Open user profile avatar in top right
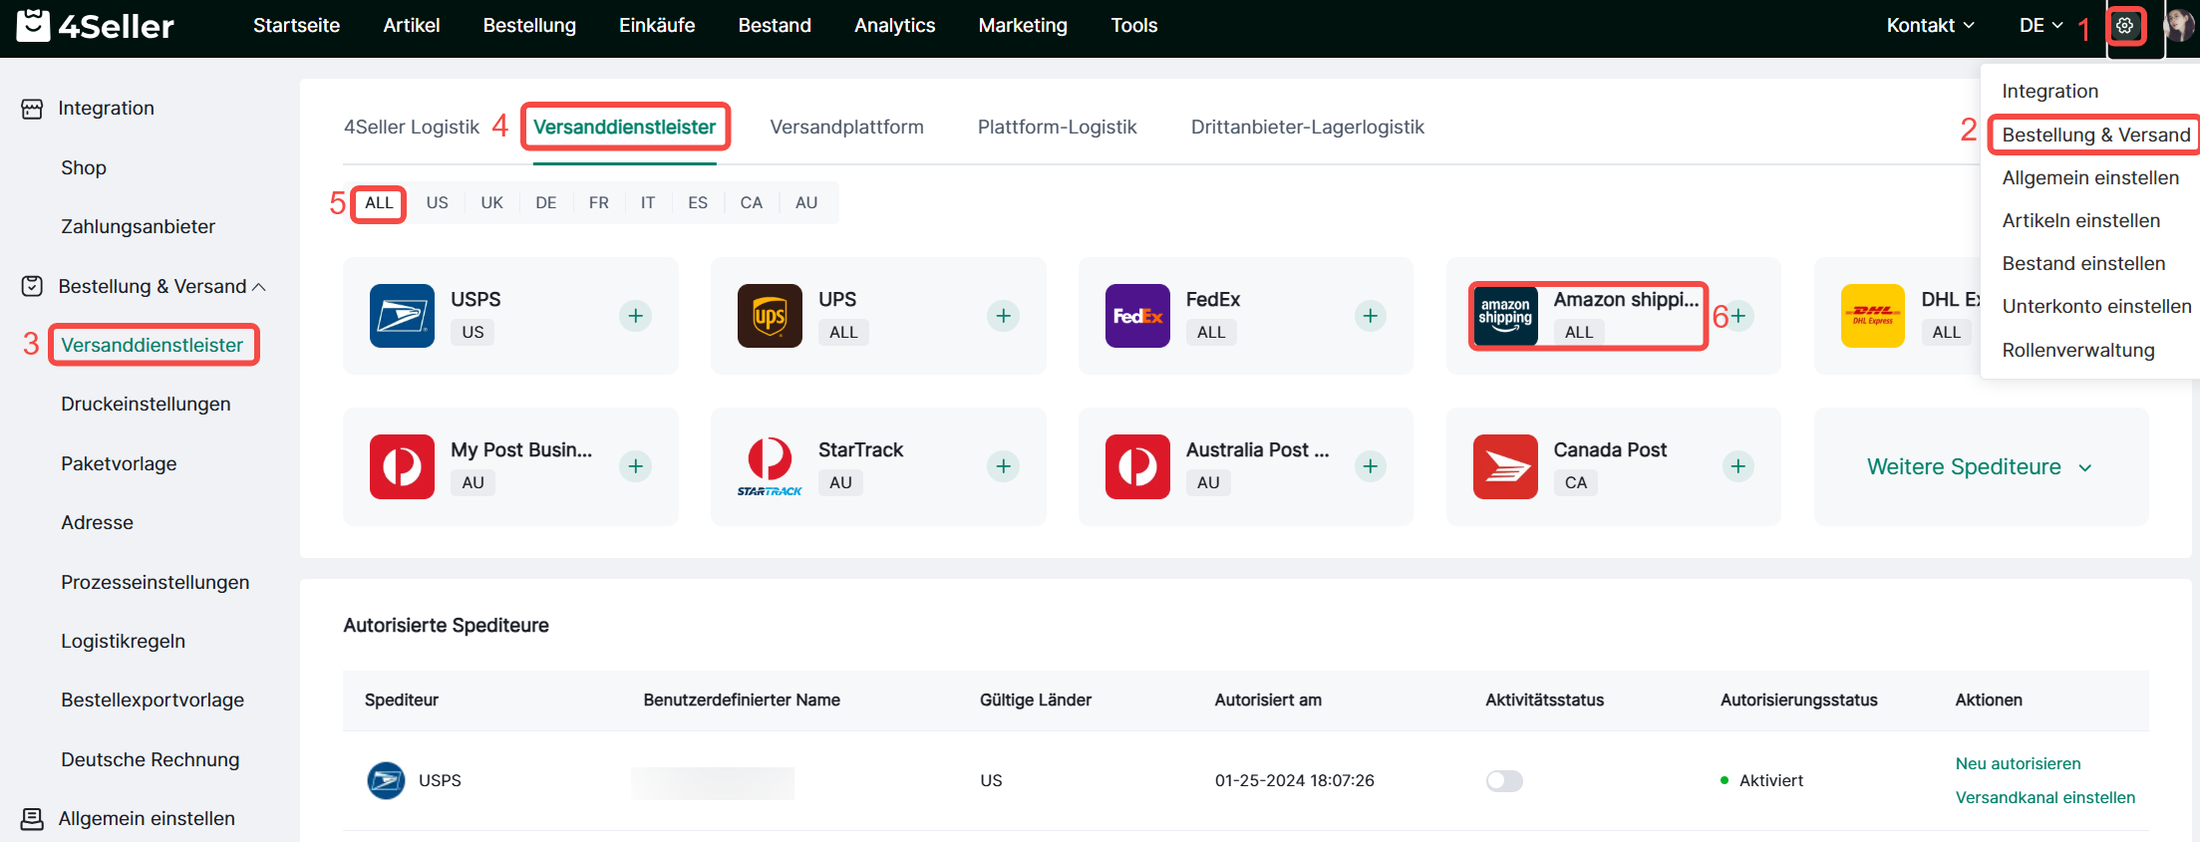Image resolution: width=2200 pixels, height=842 pixels. (2178, 26)
